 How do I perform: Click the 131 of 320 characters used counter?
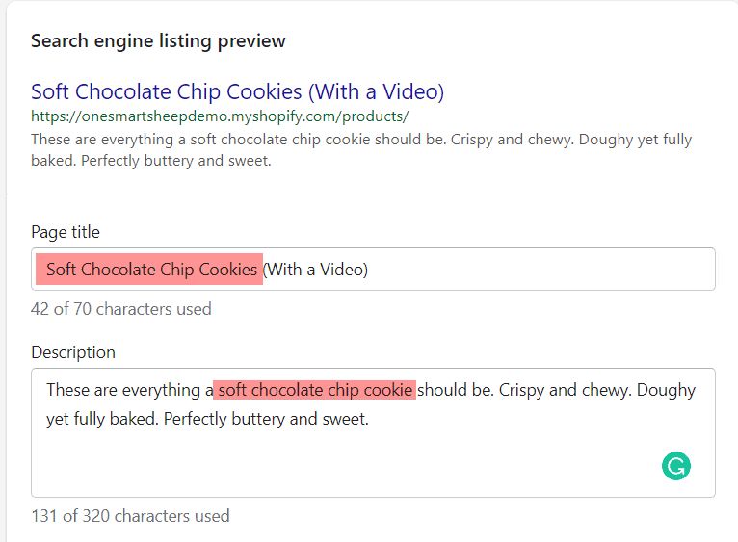pyautogui.click(x=130, y=516)
